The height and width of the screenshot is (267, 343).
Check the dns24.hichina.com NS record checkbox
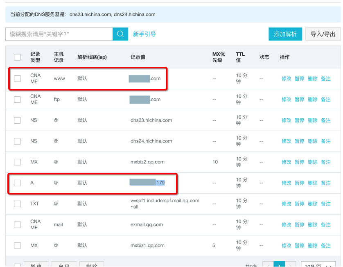(17, 141)
